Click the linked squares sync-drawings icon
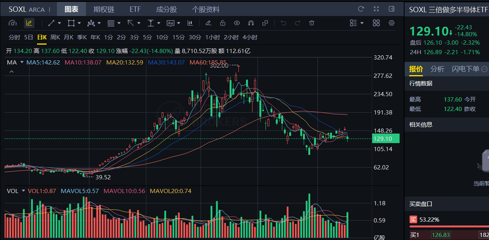This screenshot has height=240, width=489. pos(266,23)
